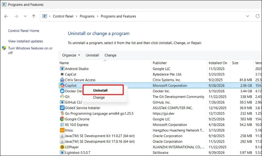Select the Go Programming Language icon
The image size is (262, 156).
pos(62,113)
